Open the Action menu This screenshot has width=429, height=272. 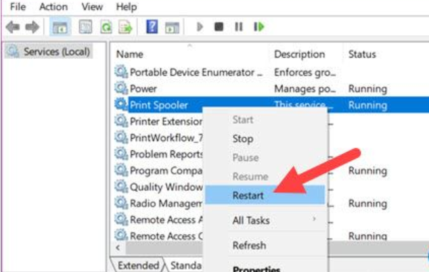point(53,7)
